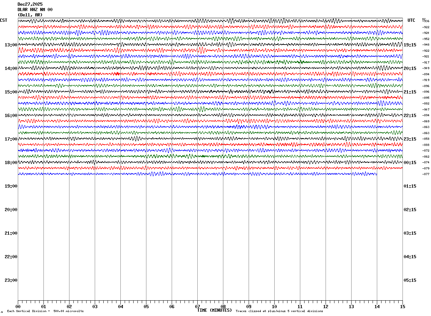Image resolution: width=431 pixels, height=316 pixels.
Task: Click the 07 minute tick label
Action: point(197,307)
